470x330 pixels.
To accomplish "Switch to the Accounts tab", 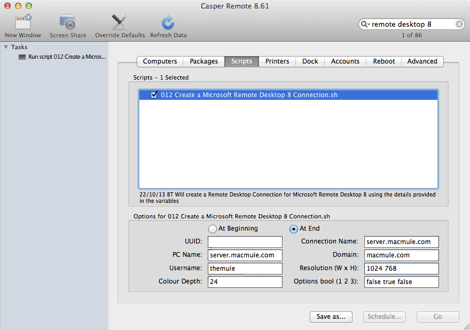I will (345, 61).
